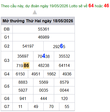Image resolution: width=110 pixels, height=112 pixels.
Task: Select the G1 row label
Action: pos(7,37)
